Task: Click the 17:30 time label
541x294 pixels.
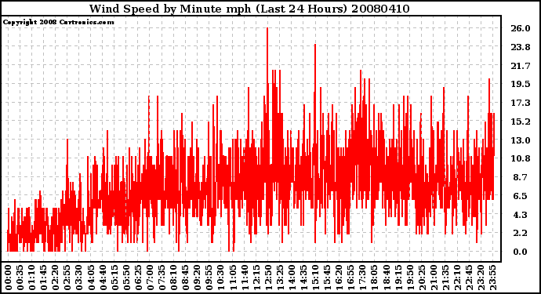Action: pos(362,278)
